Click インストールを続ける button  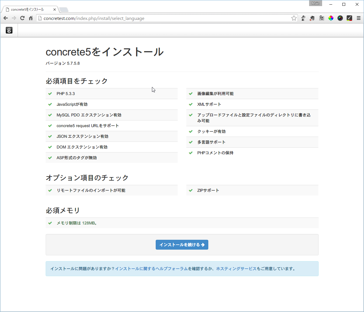(x=182, y=245)
